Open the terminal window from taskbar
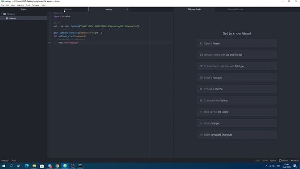300x169 pixels. [80, 166]
